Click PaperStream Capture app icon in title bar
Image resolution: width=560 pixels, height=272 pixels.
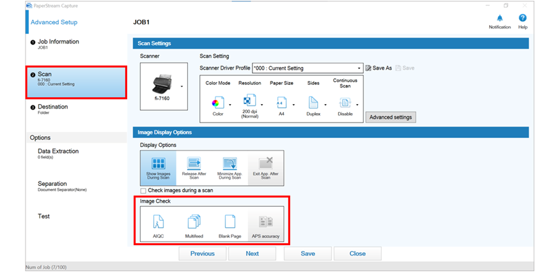pyautogui.click(x=29, y=6)
